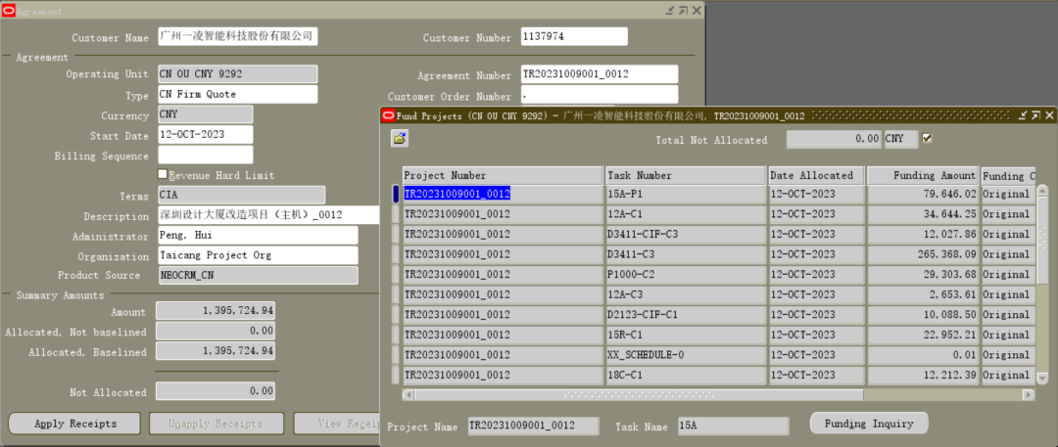The width and height of the screenshot is (1058, 447).
Task: Select task number cell D2123-CIF-C1
Action: (x=686, y=315)
